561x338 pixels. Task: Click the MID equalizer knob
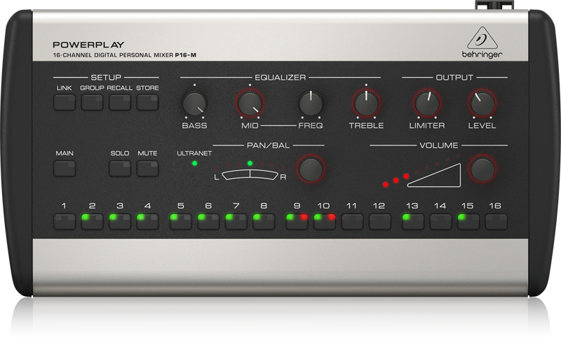click(250, 104)
